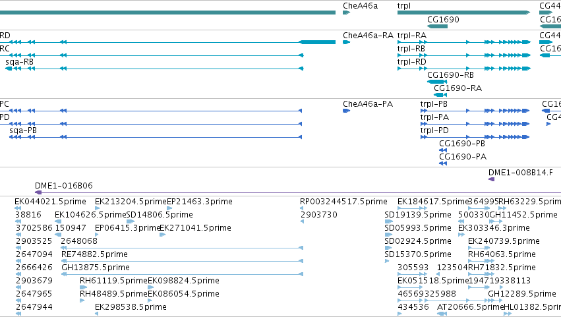
Task: Click the trpl-RD transcript label
Action: pyautogui.click(x=412, y=62)
